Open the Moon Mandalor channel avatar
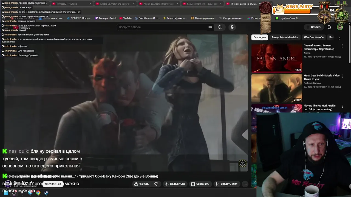 (x=8, y=184)
